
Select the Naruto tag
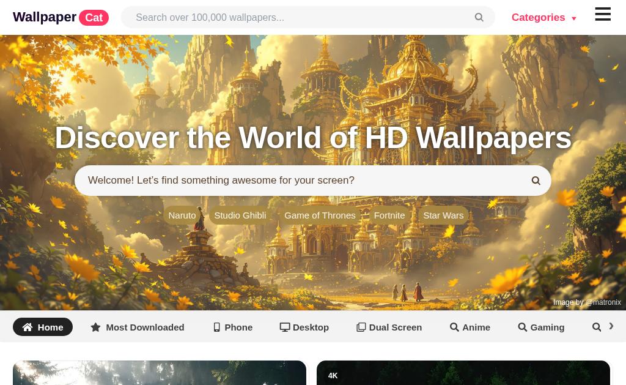(182, 215)
